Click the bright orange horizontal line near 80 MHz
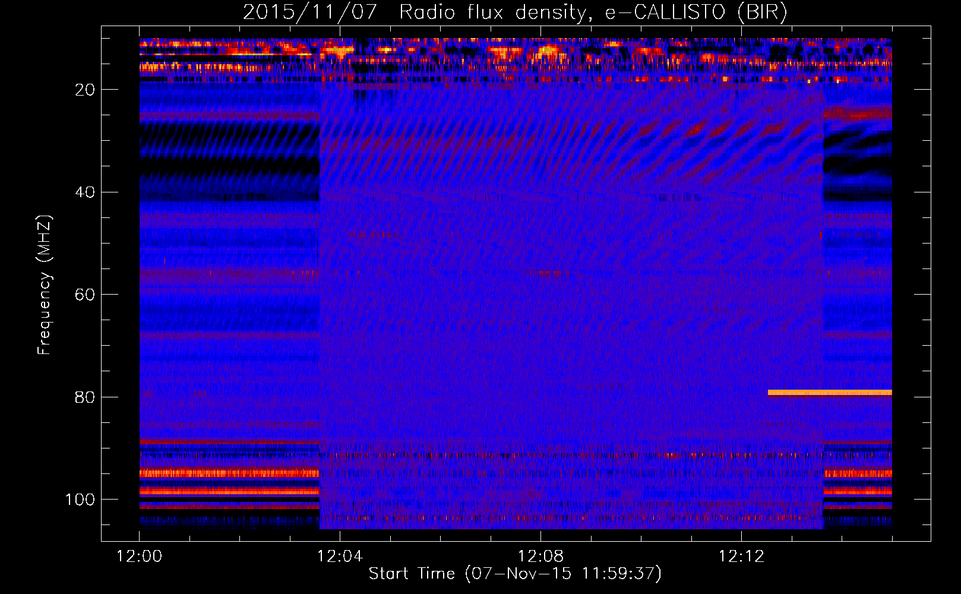 [830, 392]
